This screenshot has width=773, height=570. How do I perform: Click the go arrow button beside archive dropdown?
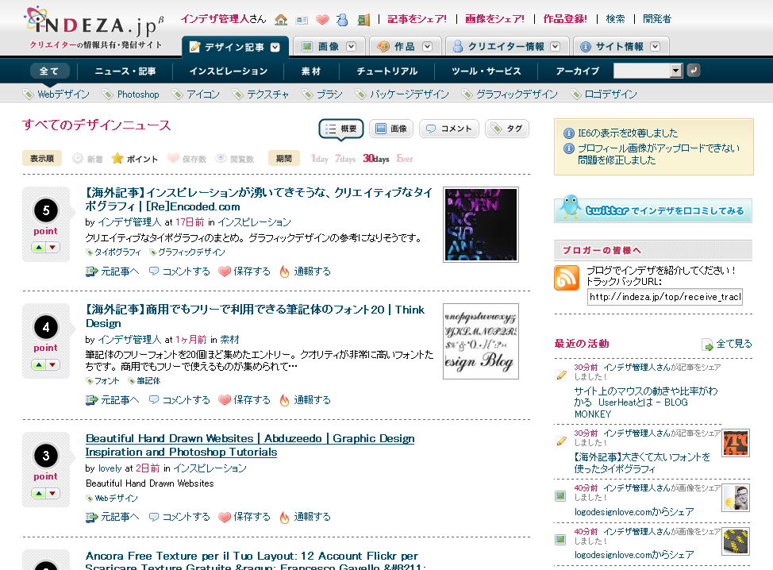[x=693, y=71]
